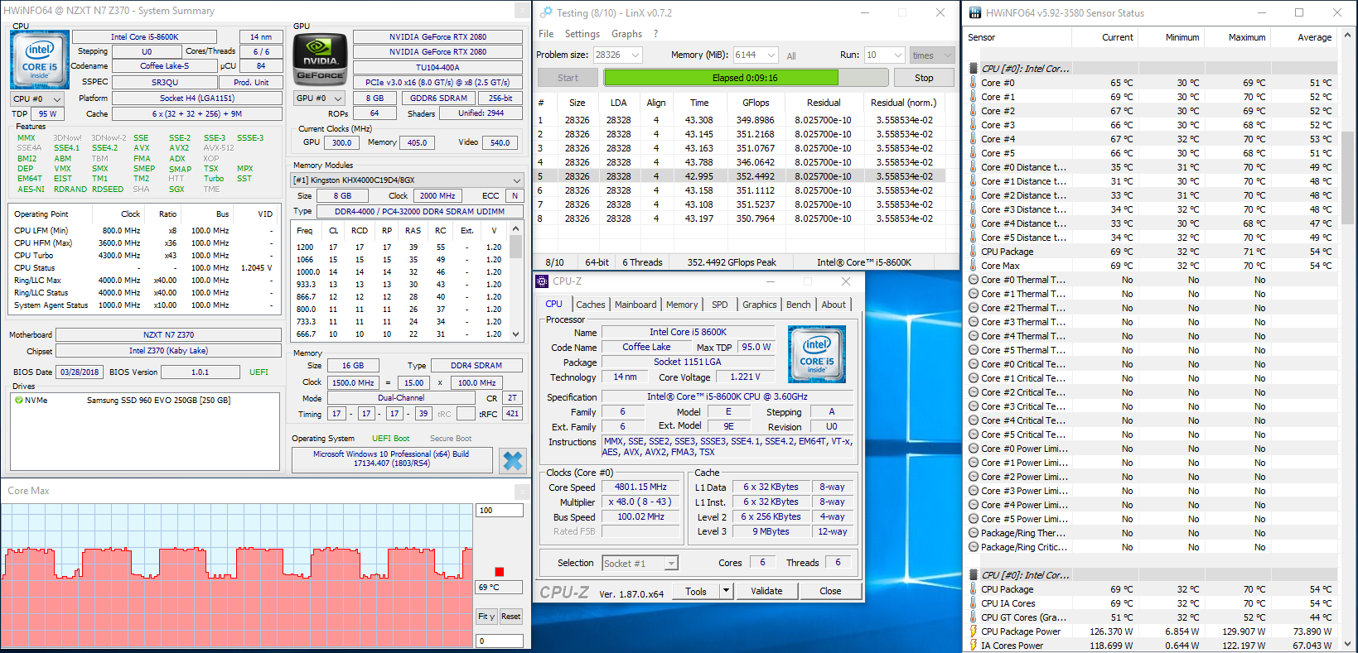Image resolution: width=1358 pixels, height=653 pixels.
Task: Click thermometer icon next to Core Max sensor
Action: point(974,266)
